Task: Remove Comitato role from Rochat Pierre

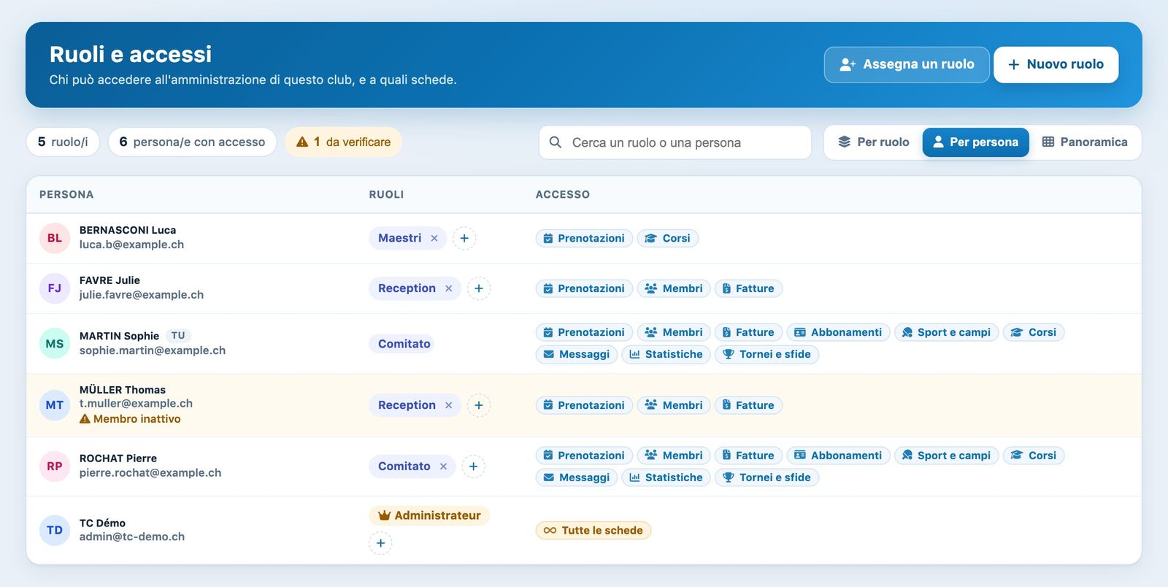Action: coord(443,467)
